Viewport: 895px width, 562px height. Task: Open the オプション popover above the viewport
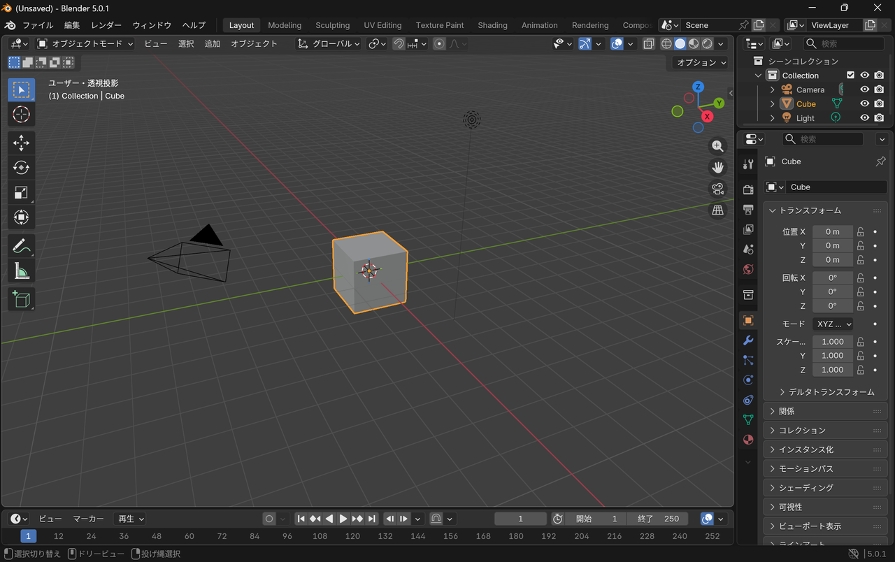699,62
